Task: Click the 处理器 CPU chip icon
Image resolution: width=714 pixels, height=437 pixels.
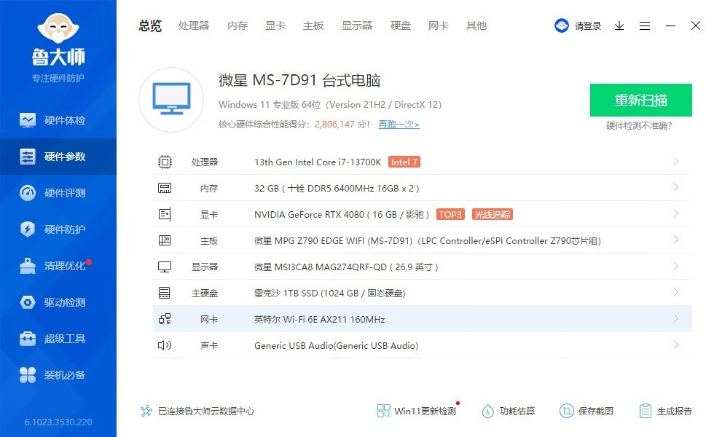Action: click(x=165, y=162)
